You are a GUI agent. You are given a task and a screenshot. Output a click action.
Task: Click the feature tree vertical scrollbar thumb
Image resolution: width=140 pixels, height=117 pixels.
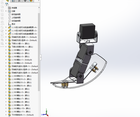tap(39, 52)
